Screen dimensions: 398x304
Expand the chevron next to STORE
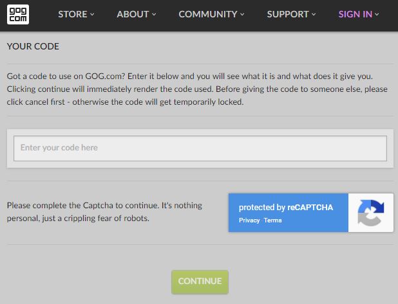pyautogui.click(x=92, y=15)
